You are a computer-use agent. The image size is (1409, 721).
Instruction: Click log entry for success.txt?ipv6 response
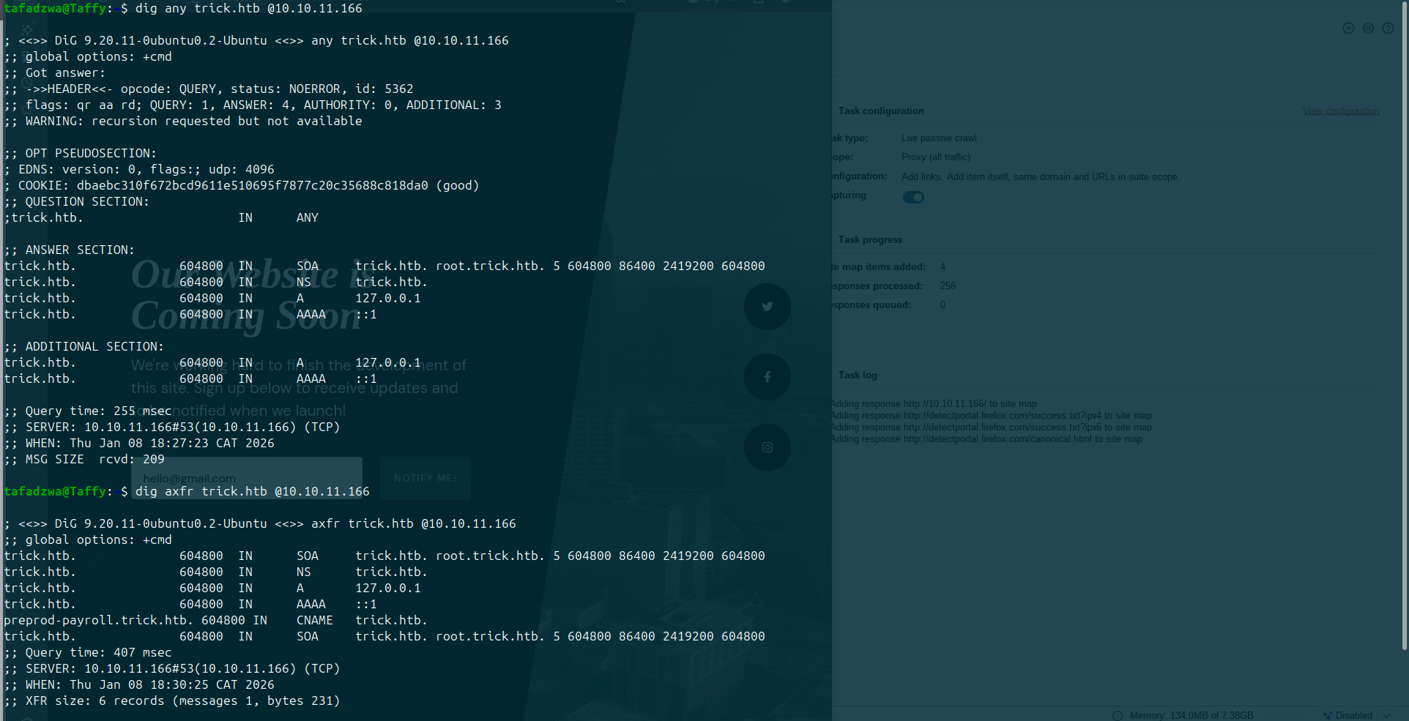(991, 427)
